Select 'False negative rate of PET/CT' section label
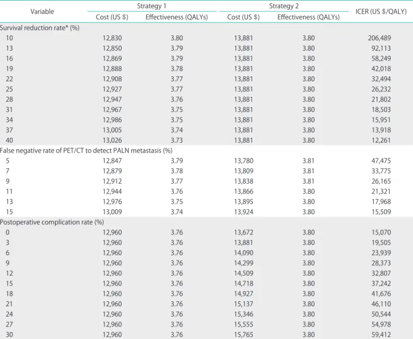 tap(86, 150)
